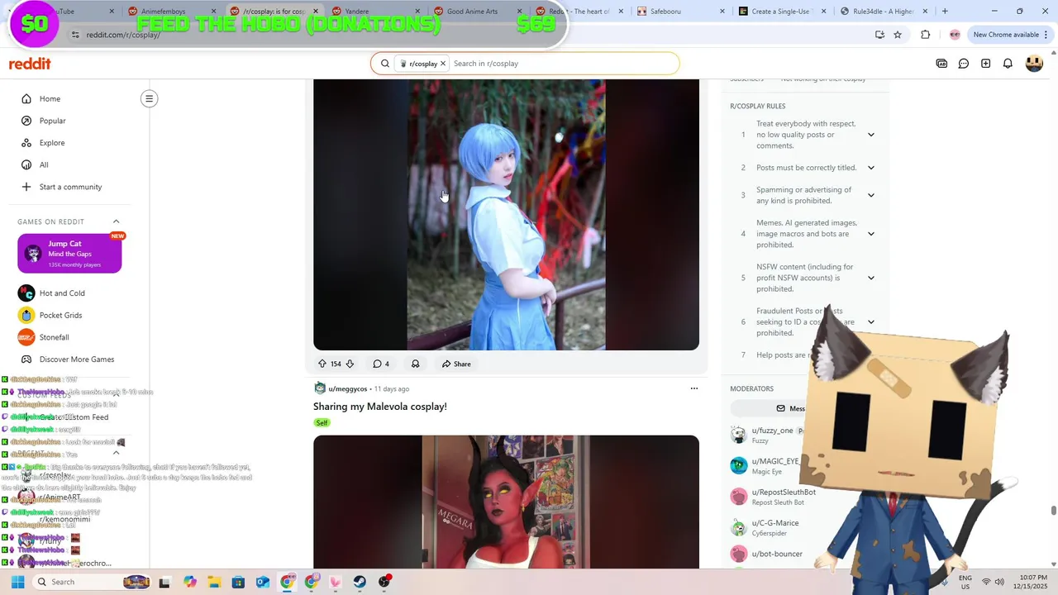Open moderator u/C-G-Marice profile
The image size is (1058, 595).
click(x=775, y=523)
